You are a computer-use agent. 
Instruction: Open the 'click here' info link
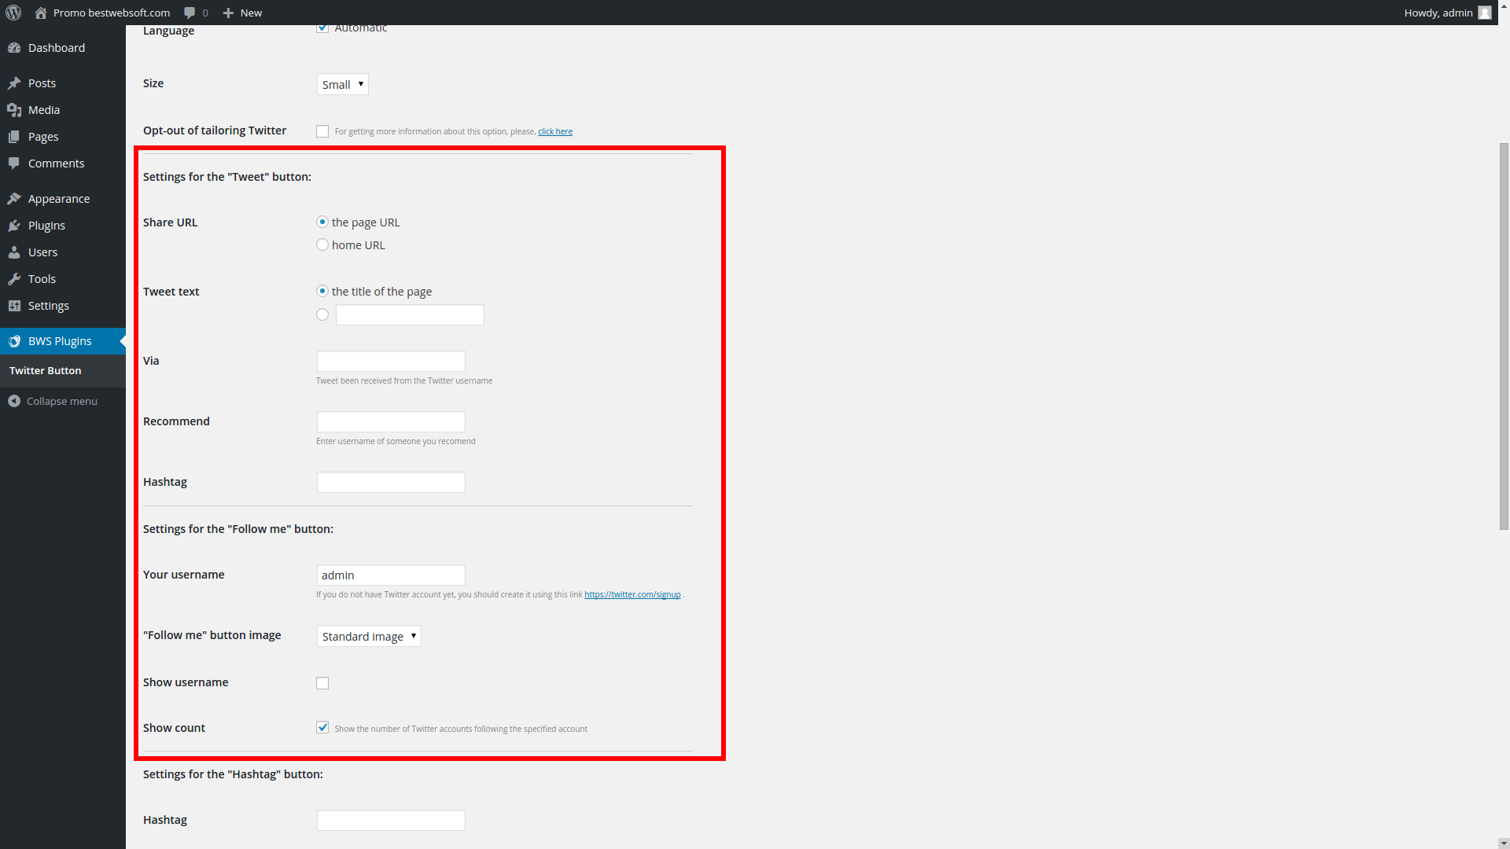[x=555, y=131]
